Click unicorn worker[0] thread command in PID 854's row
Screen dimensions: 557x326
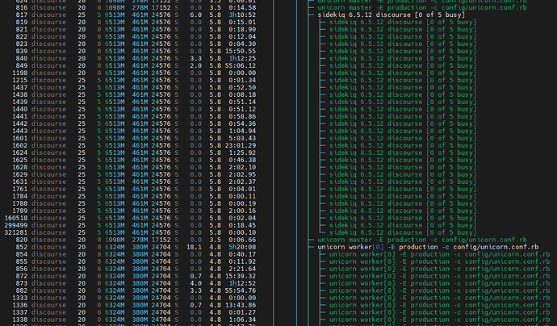(439, 254)
